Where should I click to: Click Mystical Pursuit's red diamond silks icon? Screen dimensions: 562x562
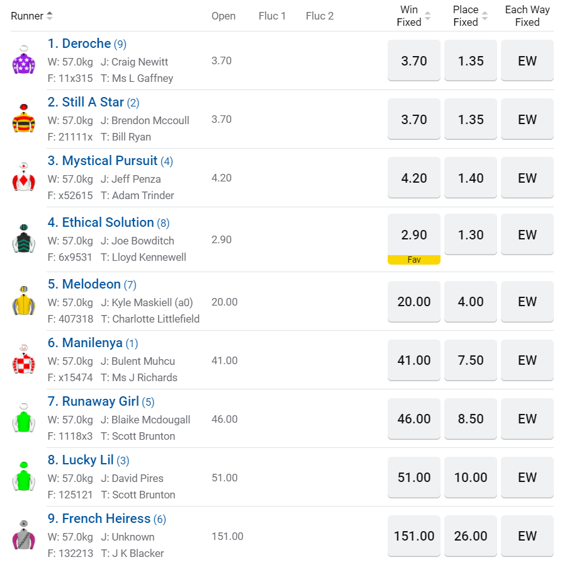pos(24,178)
